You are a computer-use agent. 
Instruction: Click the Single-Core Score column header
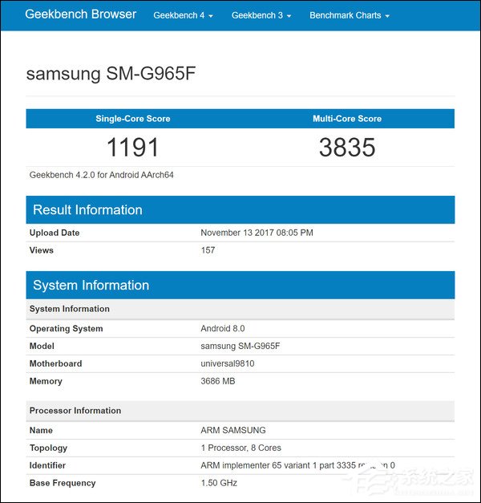tap(133, 119)
